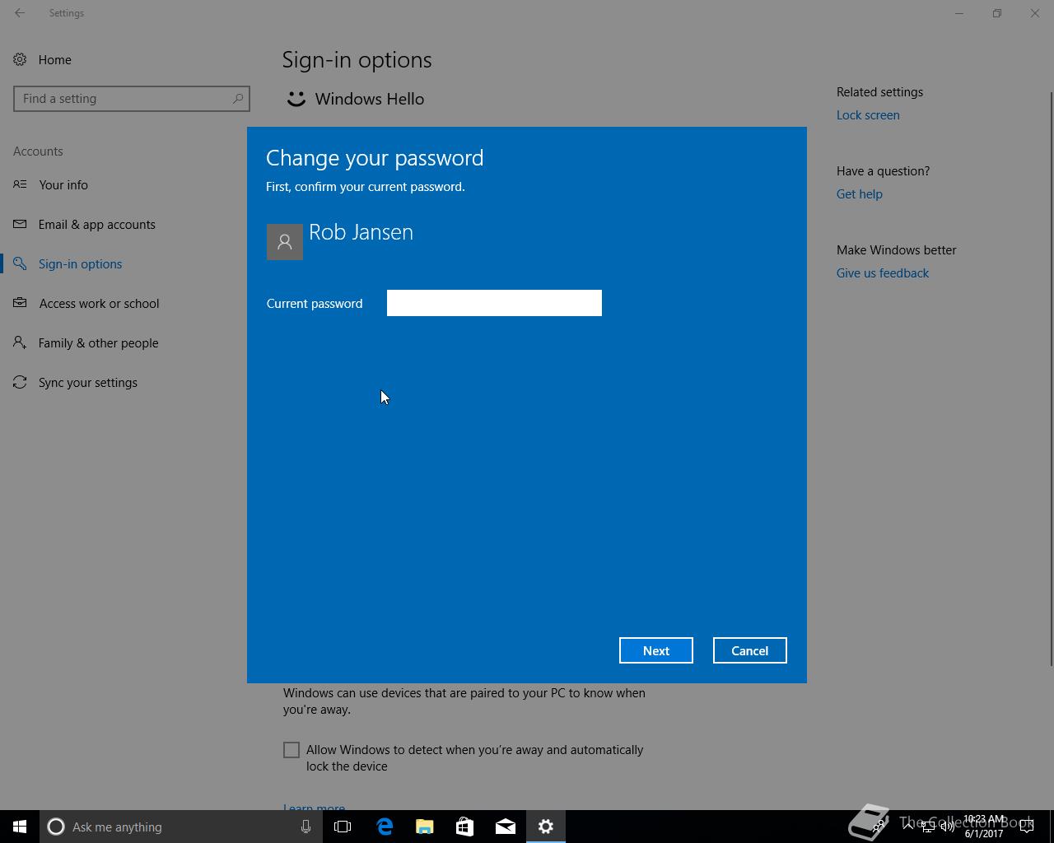Viewport: 1054px width, 843px height.
Task: Click the search magnifier icon in settings search
Action: (x=237, y=99)
